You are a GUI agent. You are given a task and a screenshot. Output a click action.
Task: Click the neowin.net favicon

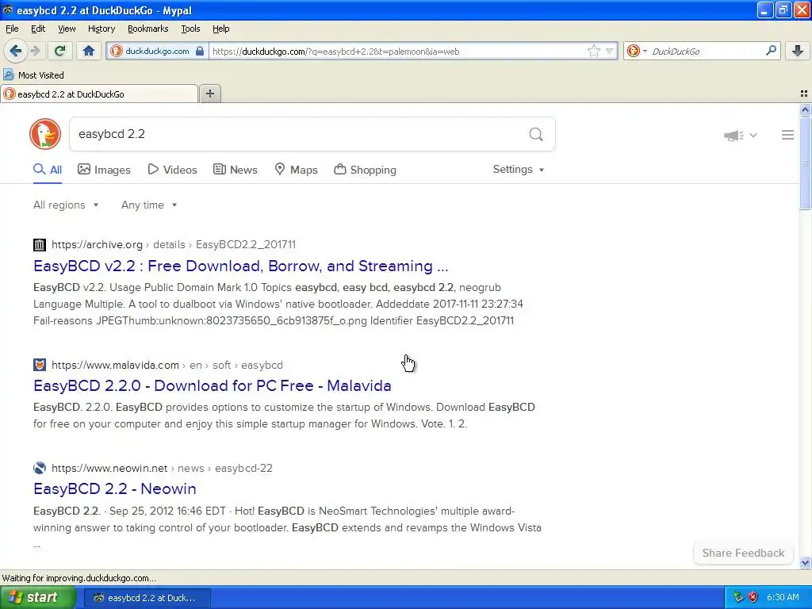pos(40,468)
